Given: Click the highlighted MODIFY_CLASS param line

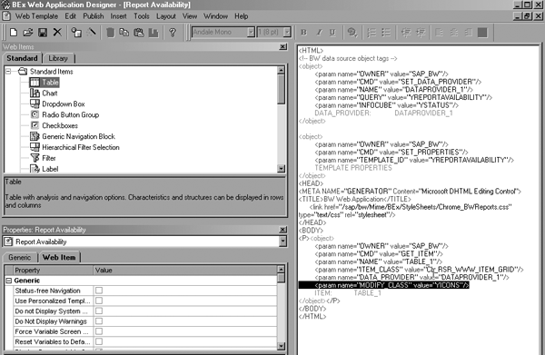Looking at the screenshot, I should point(384,285).
